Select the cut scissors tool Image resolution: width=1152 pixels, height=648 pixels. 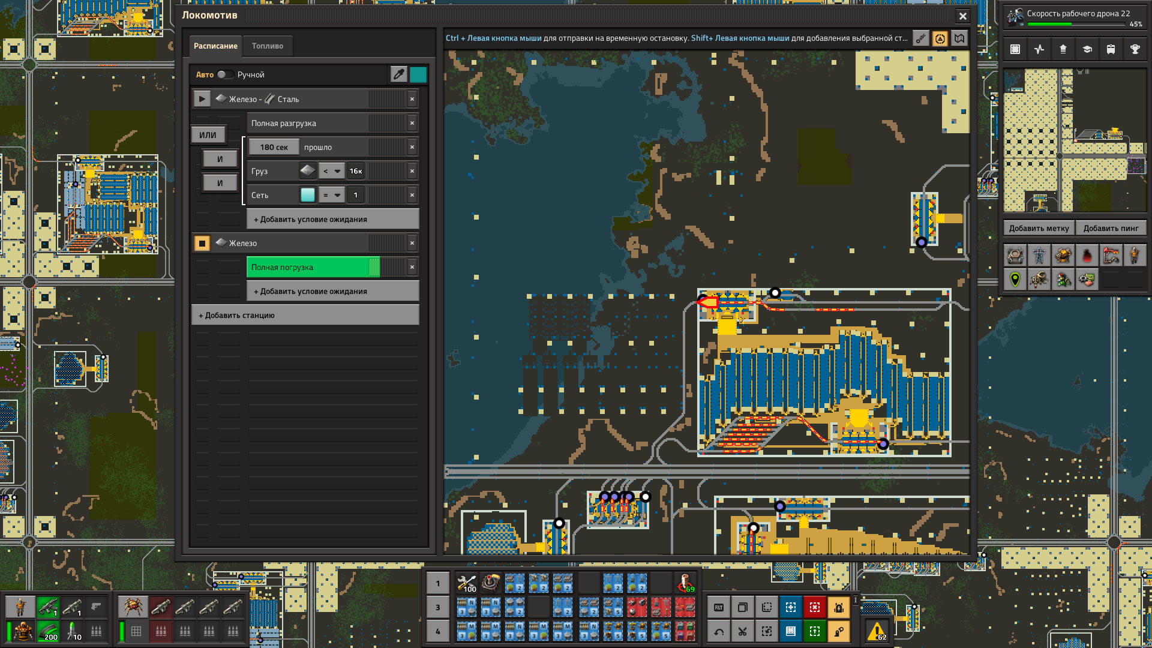coord(743,631)
